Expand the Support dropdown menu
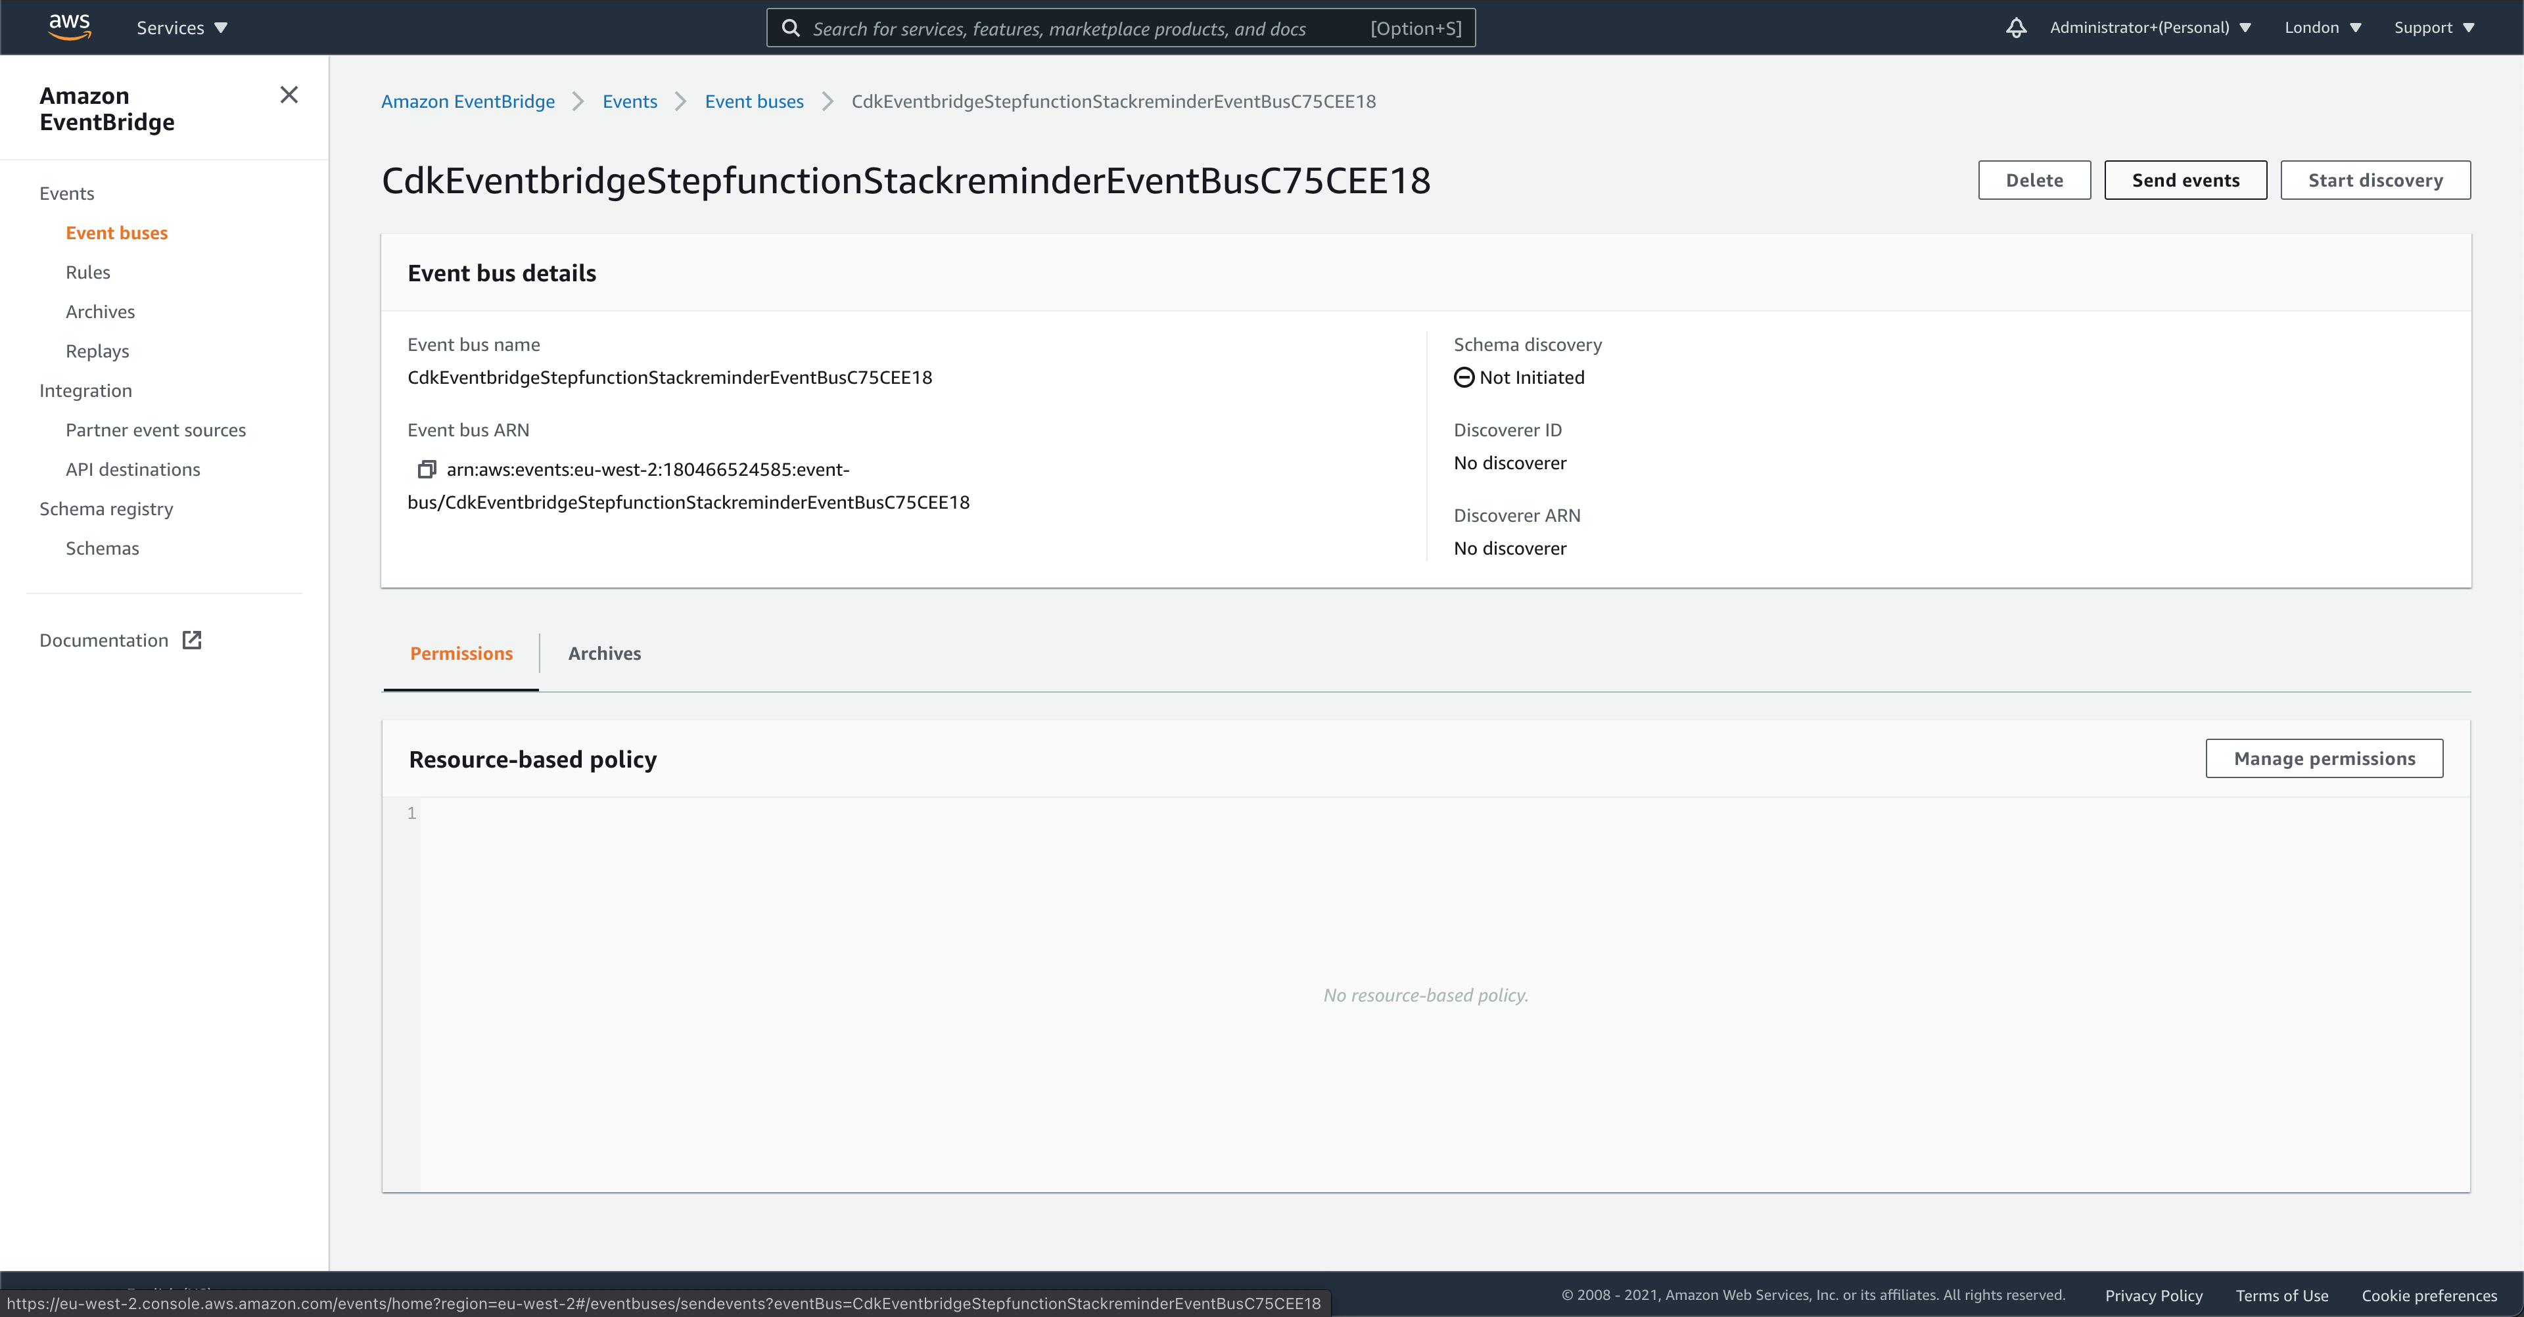The height and width of the screenshot is (1317, 2524). [x=2435, y=28]
